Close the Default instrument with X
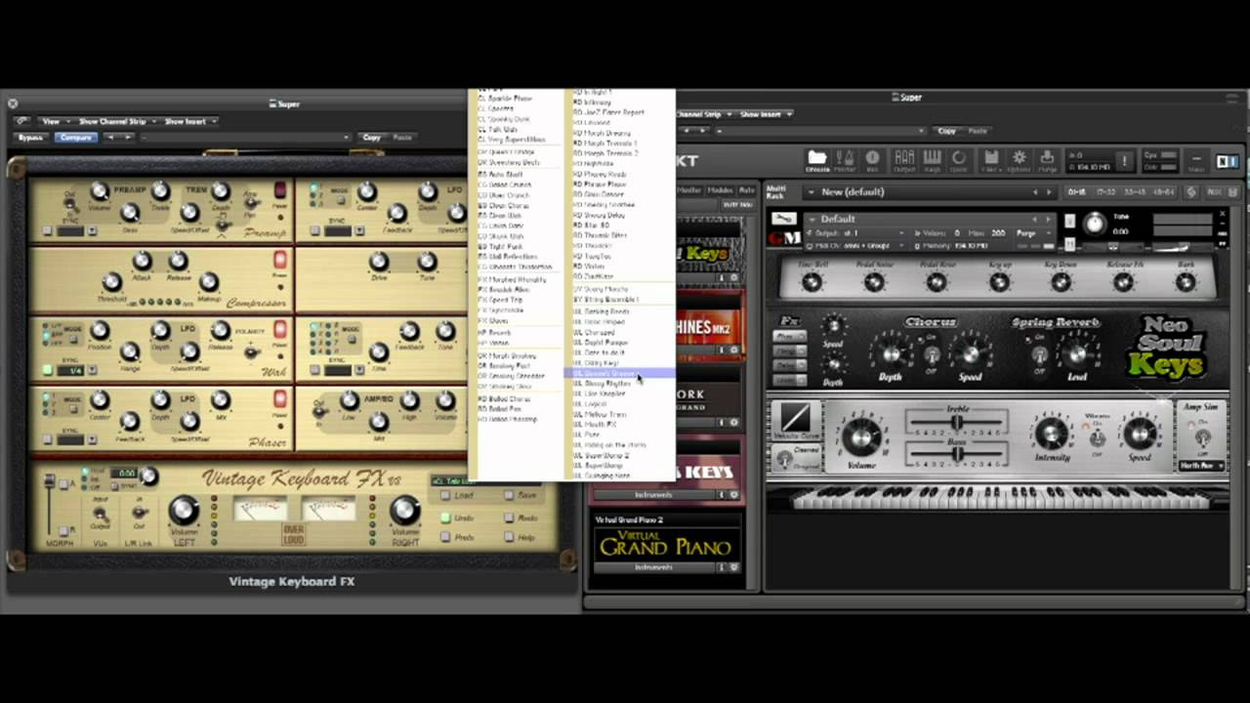The height and width of the screenshot is (703, 1250). [1222, 215]
